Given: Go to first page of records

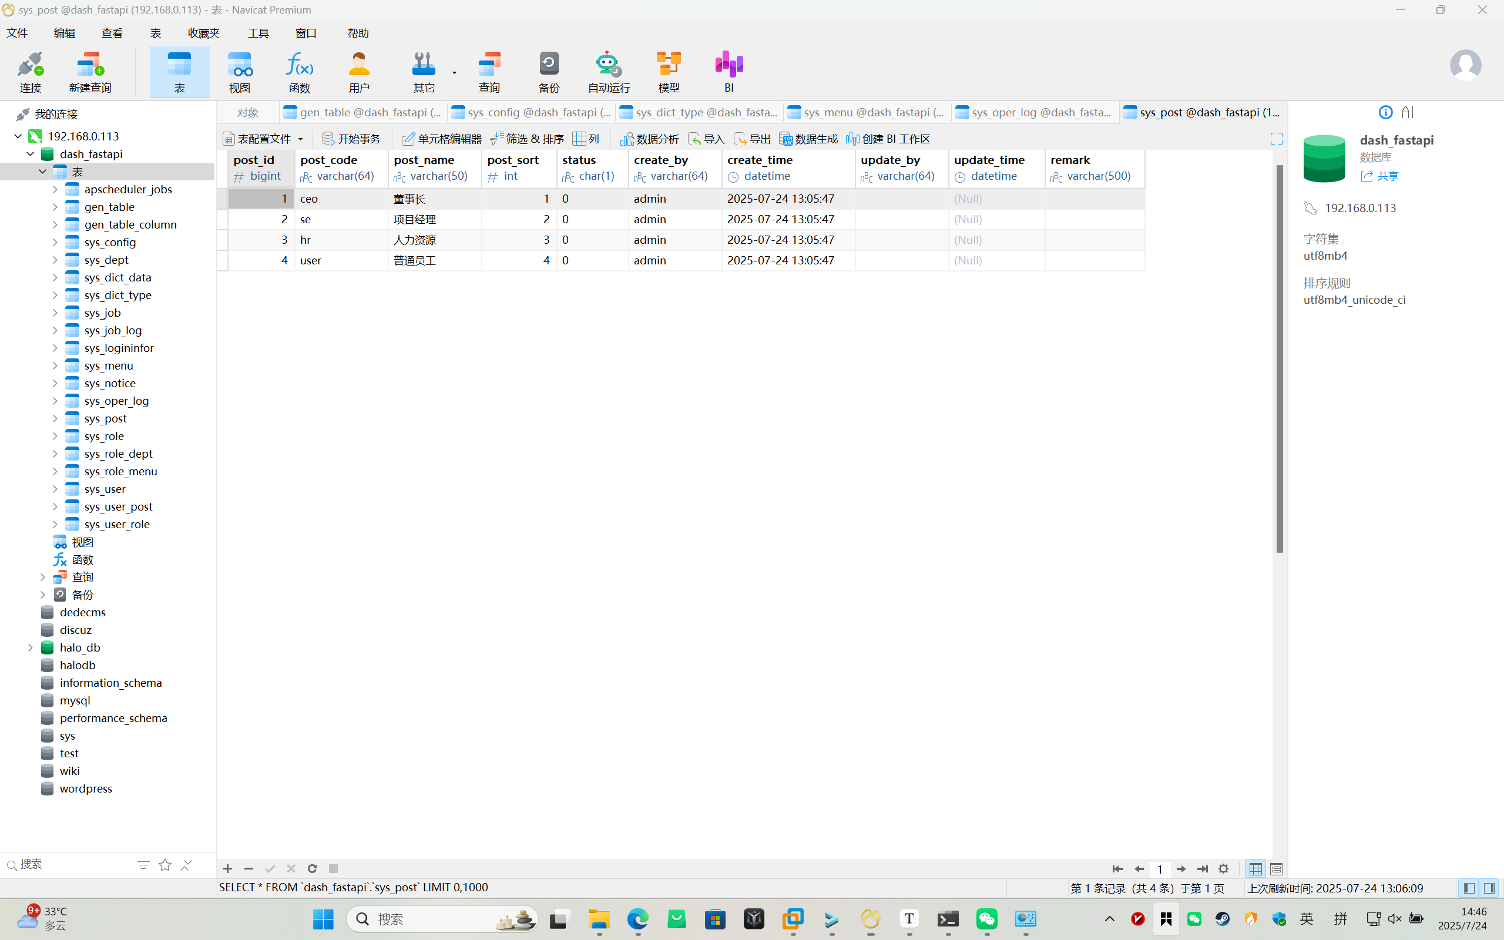Looking at the screenshot, I should pos(1117,869).
